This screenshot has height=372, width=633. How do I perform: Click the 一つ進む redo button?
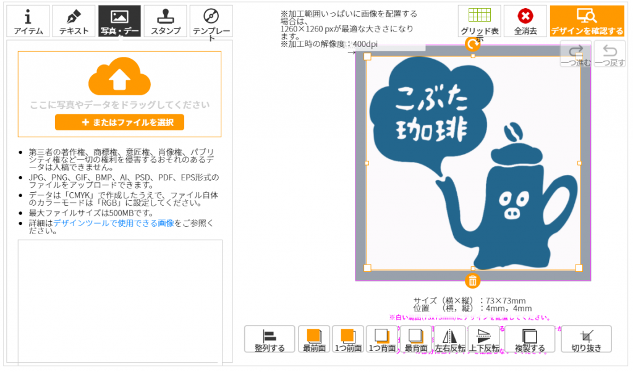pyautogui.click(x=576, y=54)
